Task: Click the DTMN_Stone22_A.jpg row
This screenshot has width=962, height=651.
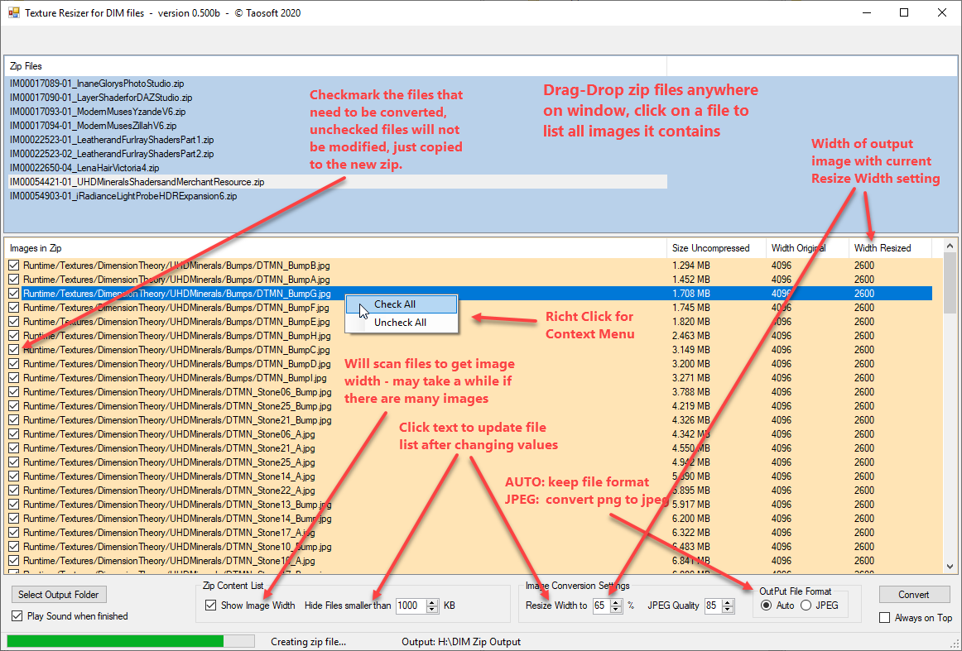Action: tap(470, 491)
